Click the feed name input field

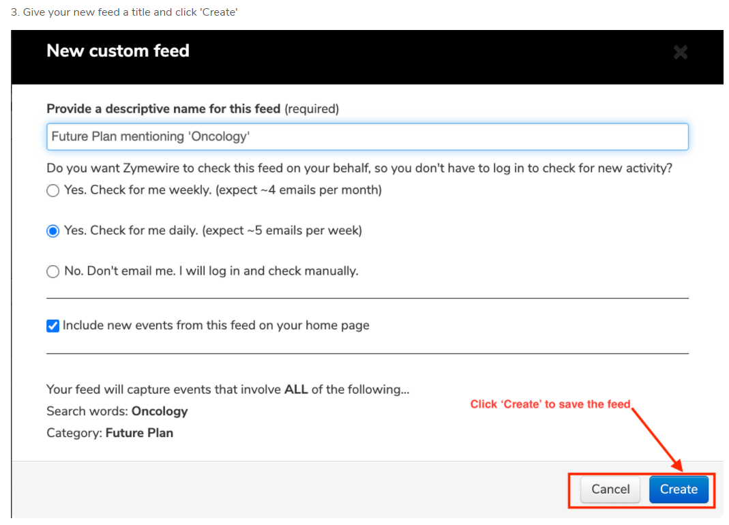pos(367,136)
